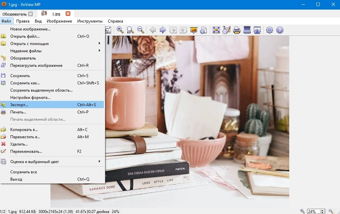Choose Перезагрузить изображение
This screenshot has width=340, height=214.
[52, 65]
